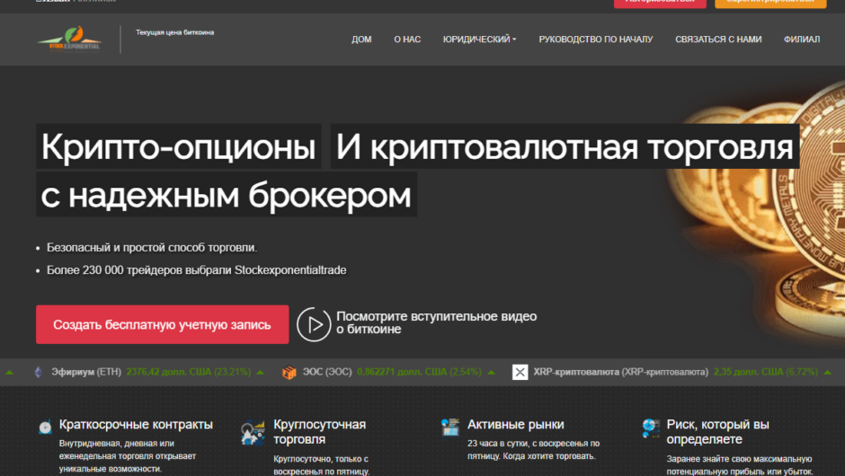Click green up arrow after XRP price
The image size is (845, 476).
[827, 372]
